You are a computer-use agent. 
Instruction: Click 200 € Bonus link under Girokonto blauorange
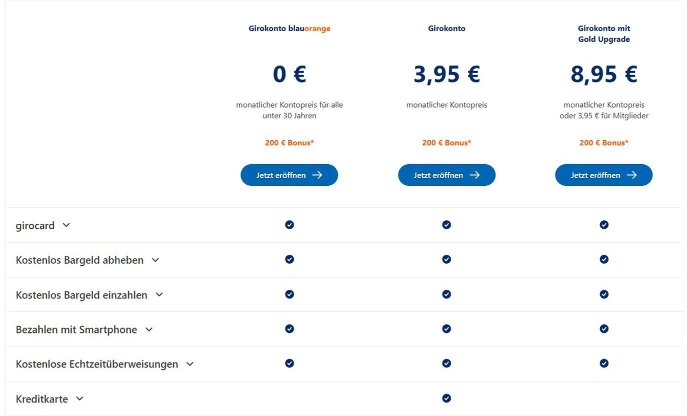(x=289, y=143)
